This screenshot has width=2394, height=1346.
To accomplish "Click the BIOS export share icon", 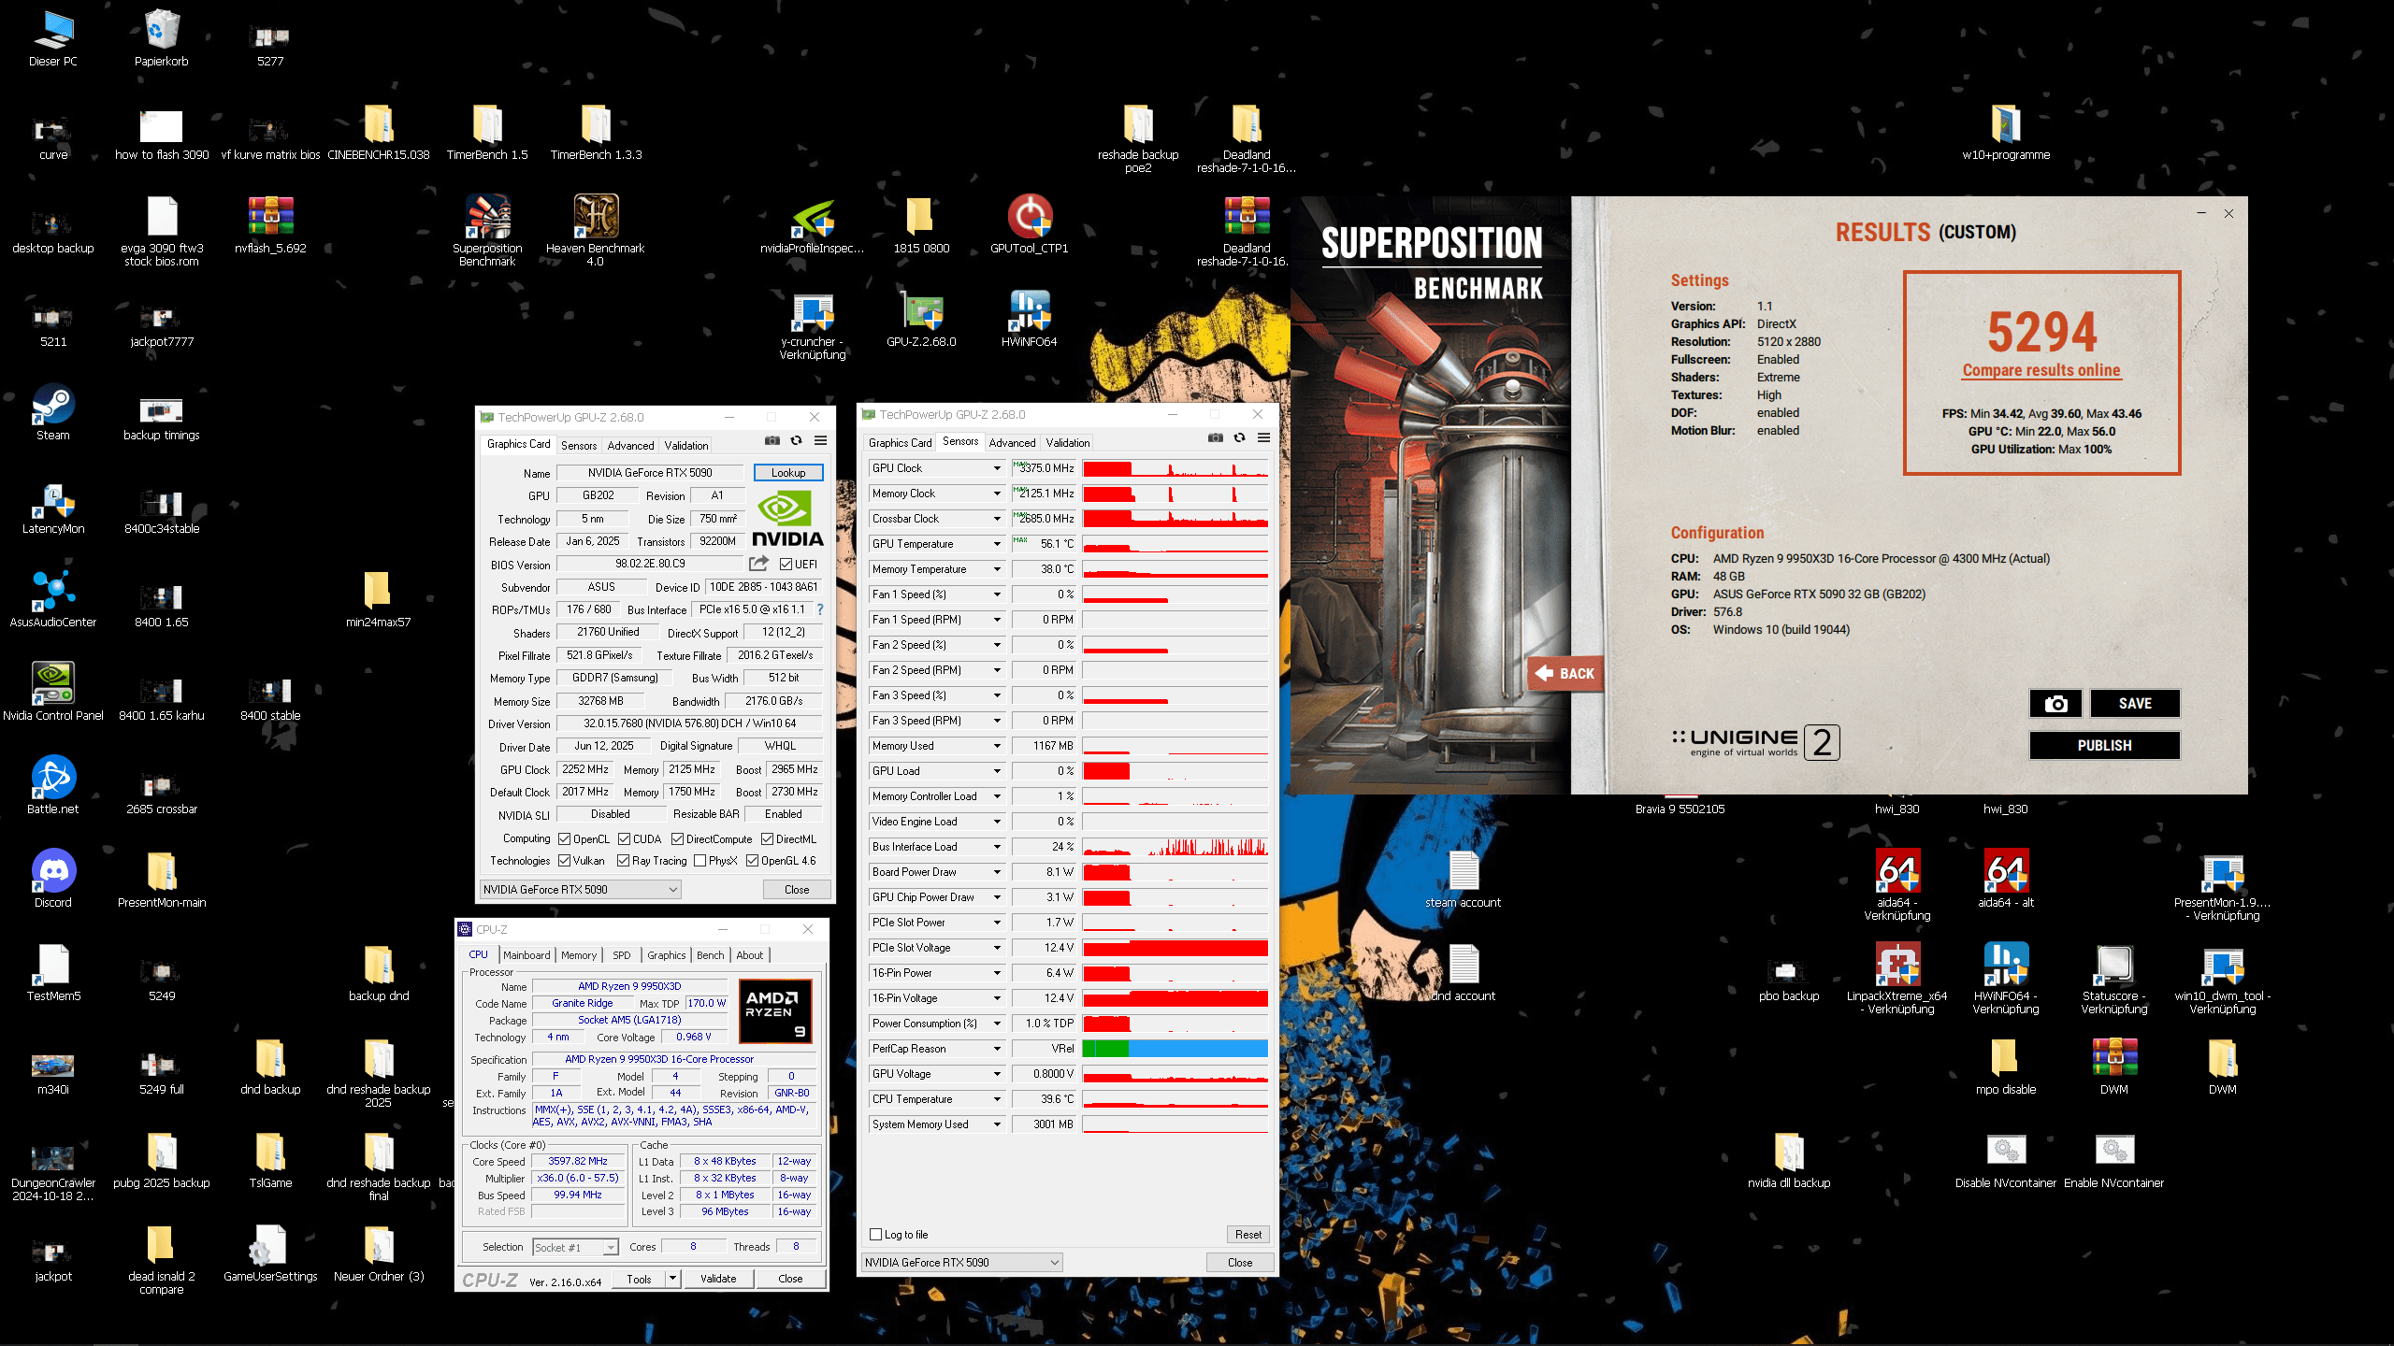I will click(x=758, y=564).
